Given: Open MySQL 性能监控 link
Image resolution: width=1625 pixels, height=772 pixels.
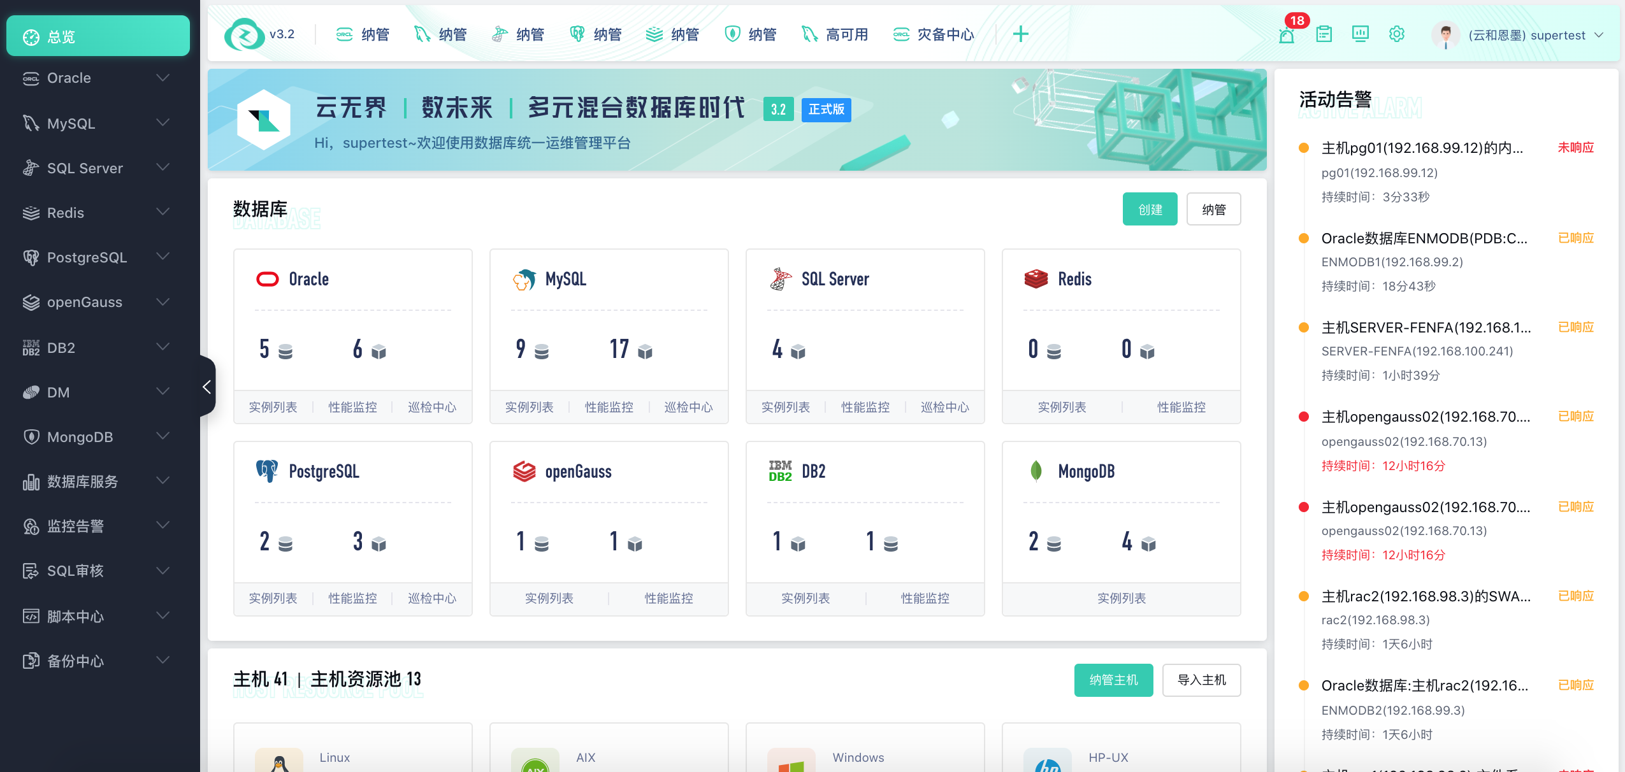Looking at the screenshot, I should pyautogui.click(x=609, y=407).
